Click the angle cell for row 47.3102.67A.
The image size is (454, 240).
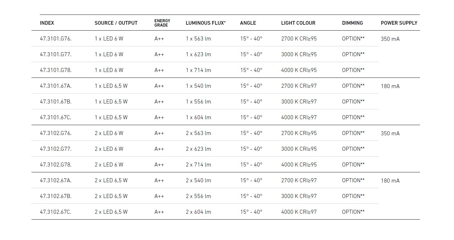[x=251, y=180]
